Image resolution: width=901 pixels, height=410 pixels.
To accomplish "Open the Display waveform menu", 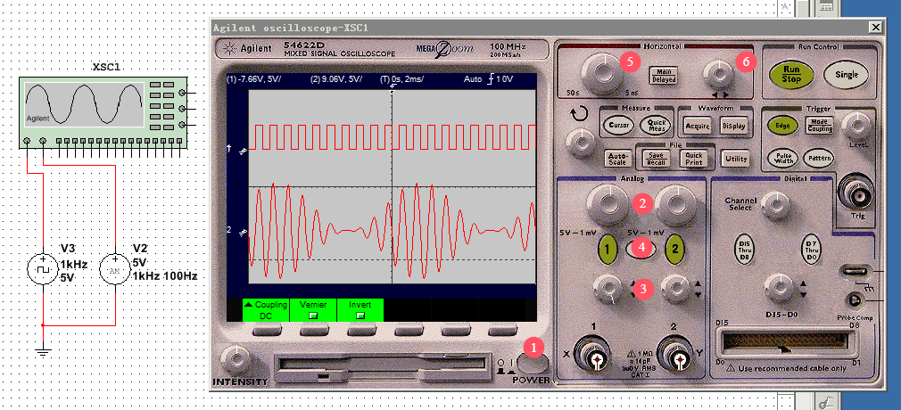I will (x=734, y=126).
